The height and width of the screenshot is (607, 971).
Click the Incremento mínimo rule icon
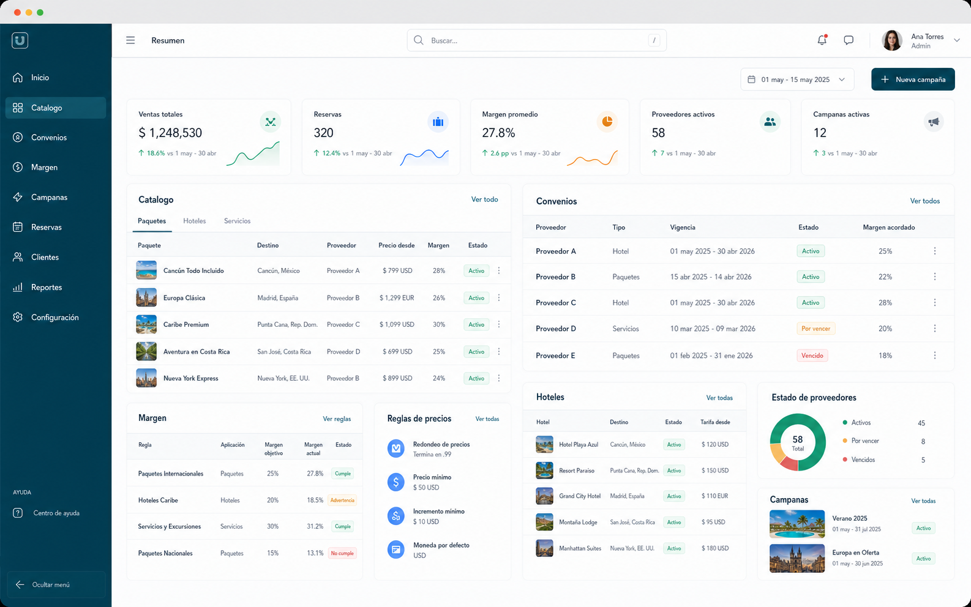click(x=396, y=516)
